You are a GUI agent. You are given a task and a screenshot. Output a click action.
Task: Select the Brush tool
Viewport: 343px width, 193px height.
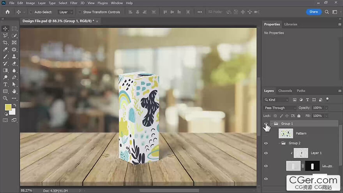(5, 57)
